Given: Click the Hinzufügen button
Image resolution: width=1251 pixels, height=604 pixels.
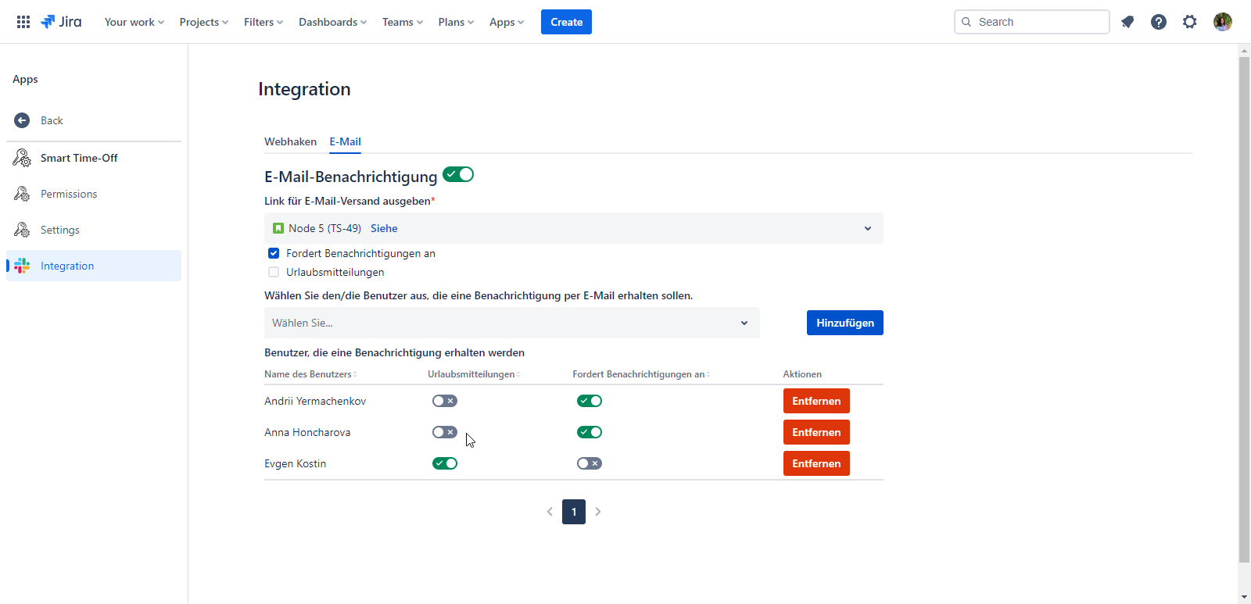Looking at the screenshot, I should [844, 323].
